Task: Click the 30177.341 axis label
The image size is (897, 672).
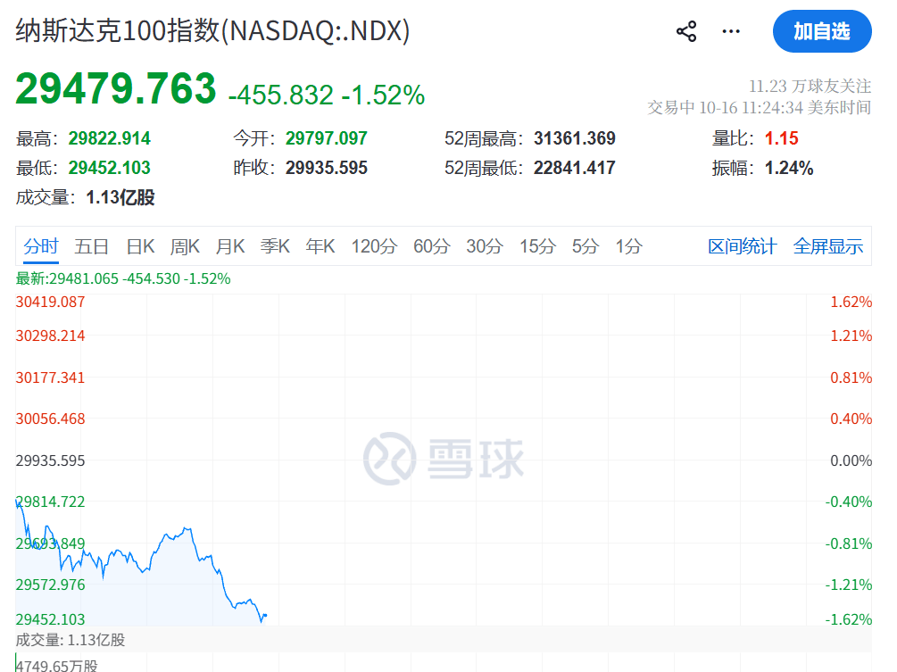Action: tap(50, 377)
